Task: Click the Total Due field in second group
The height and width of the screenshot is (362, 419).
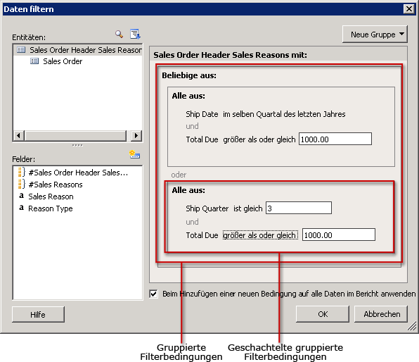Action: (x=202, y=235)
